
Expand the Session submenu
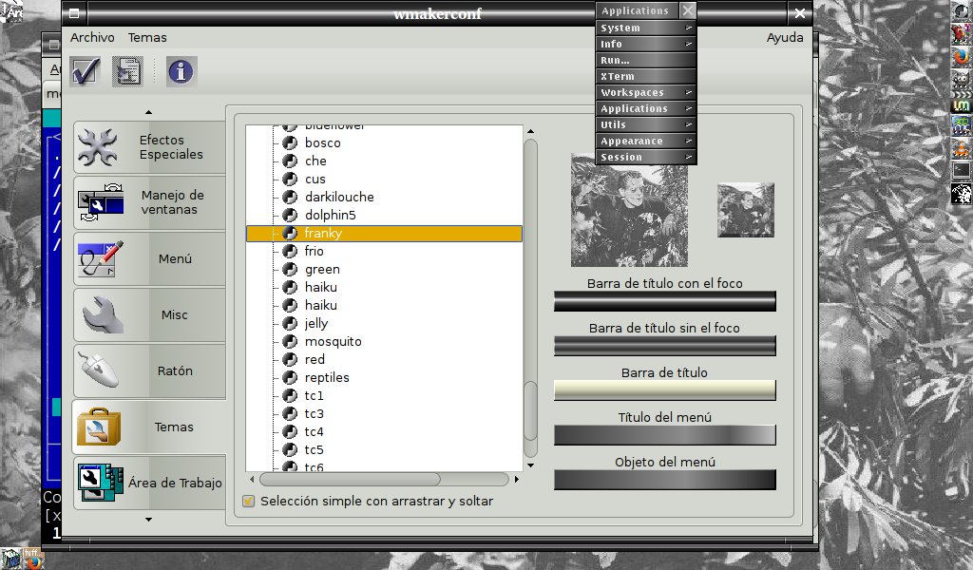point(645,157)
